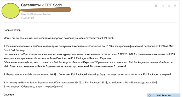Click the 'Кому:' recipient label

click(24, 14)
